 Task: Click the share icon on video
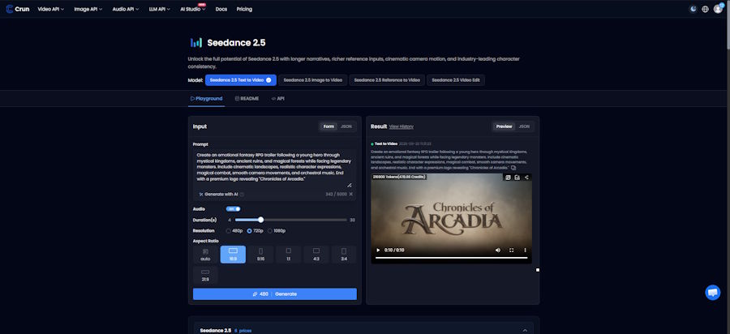point(526,178)
